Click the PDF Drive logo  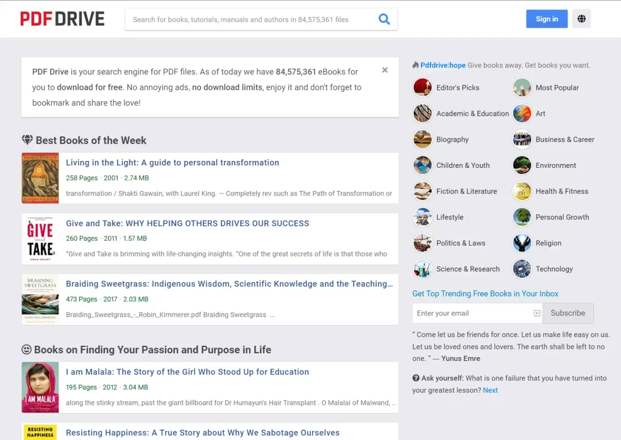pos(62,19)
